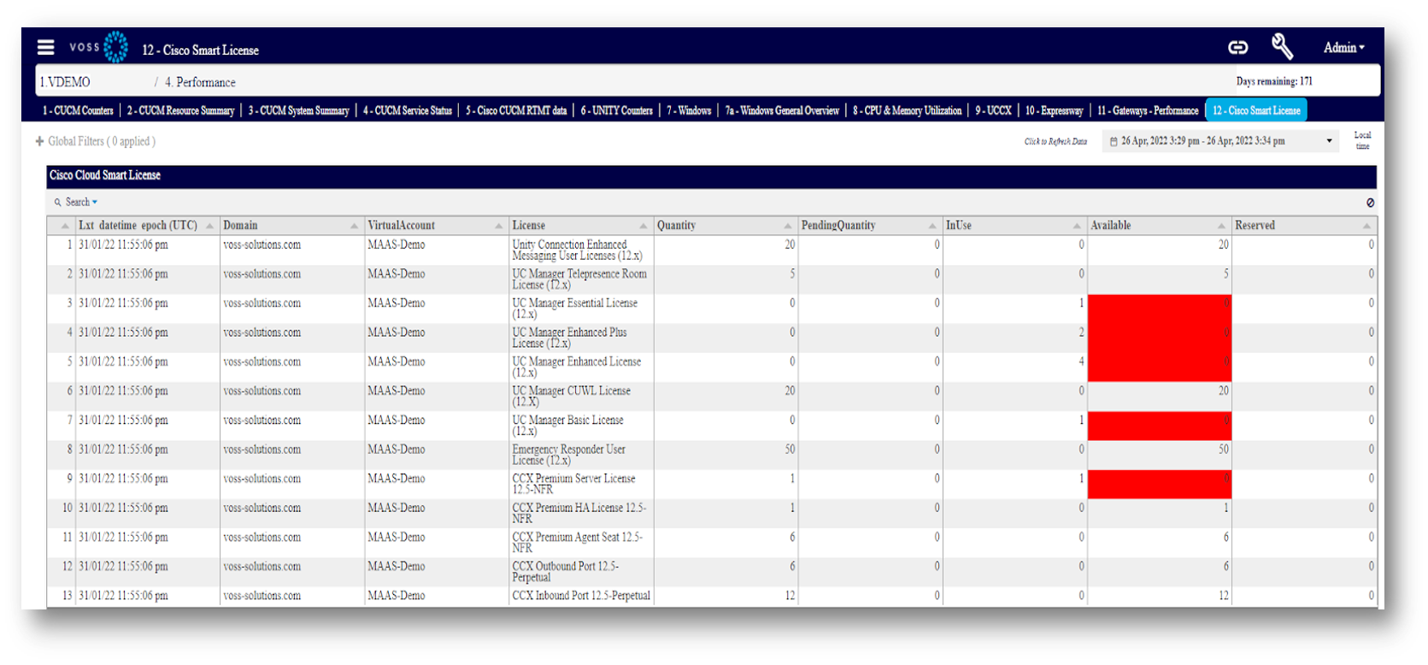Click red Available cell for Essential License
The width and height of the screenshot is (1428, 665).
click(x=1159, y=309)
